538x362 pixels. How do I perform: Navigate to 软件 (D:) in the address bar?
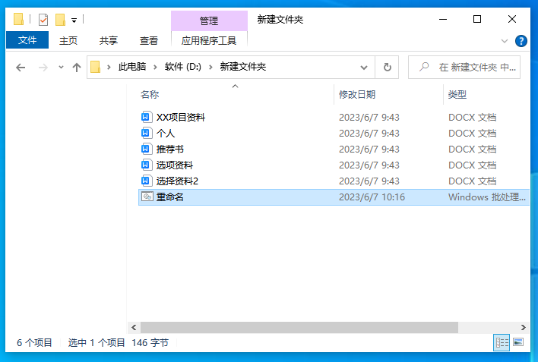[183, 67]
